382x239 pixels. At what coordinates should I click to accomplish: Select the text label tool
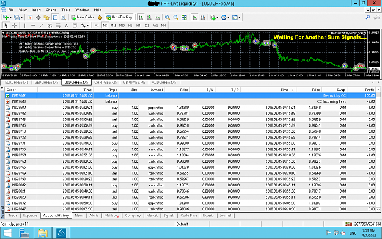[66, 25]
